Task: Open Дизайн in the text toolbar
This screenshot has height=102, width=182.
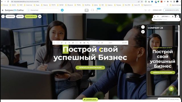Action: pos(125,43)
